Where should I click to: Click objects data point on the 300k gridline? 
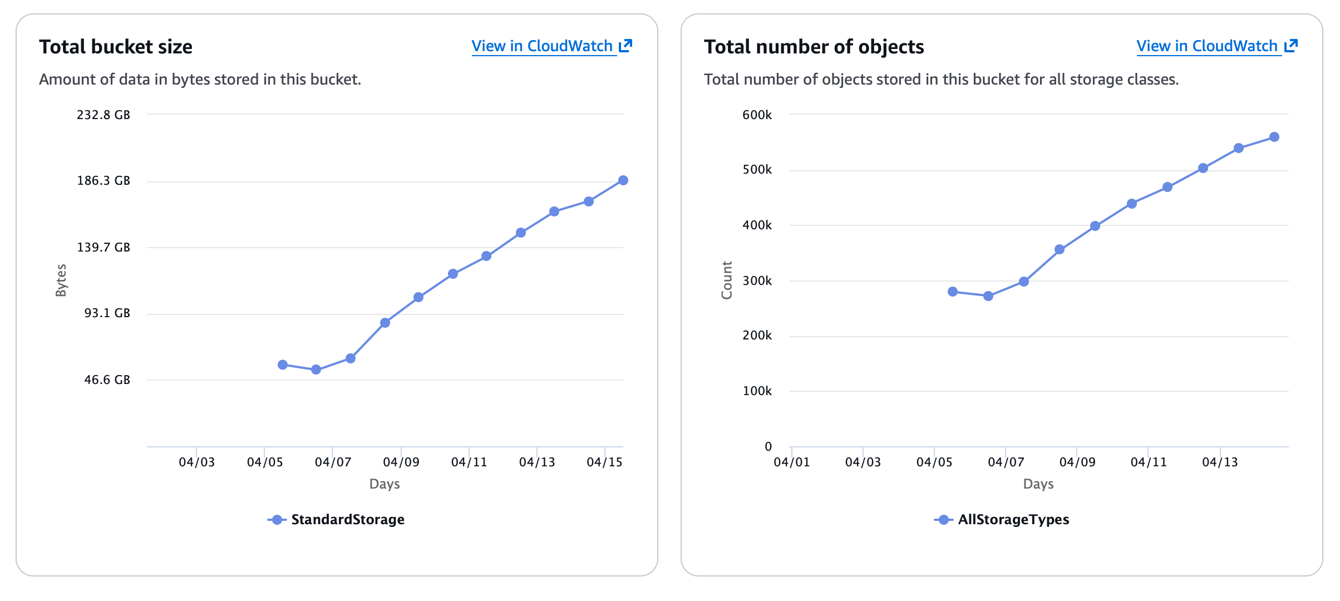1024,282
